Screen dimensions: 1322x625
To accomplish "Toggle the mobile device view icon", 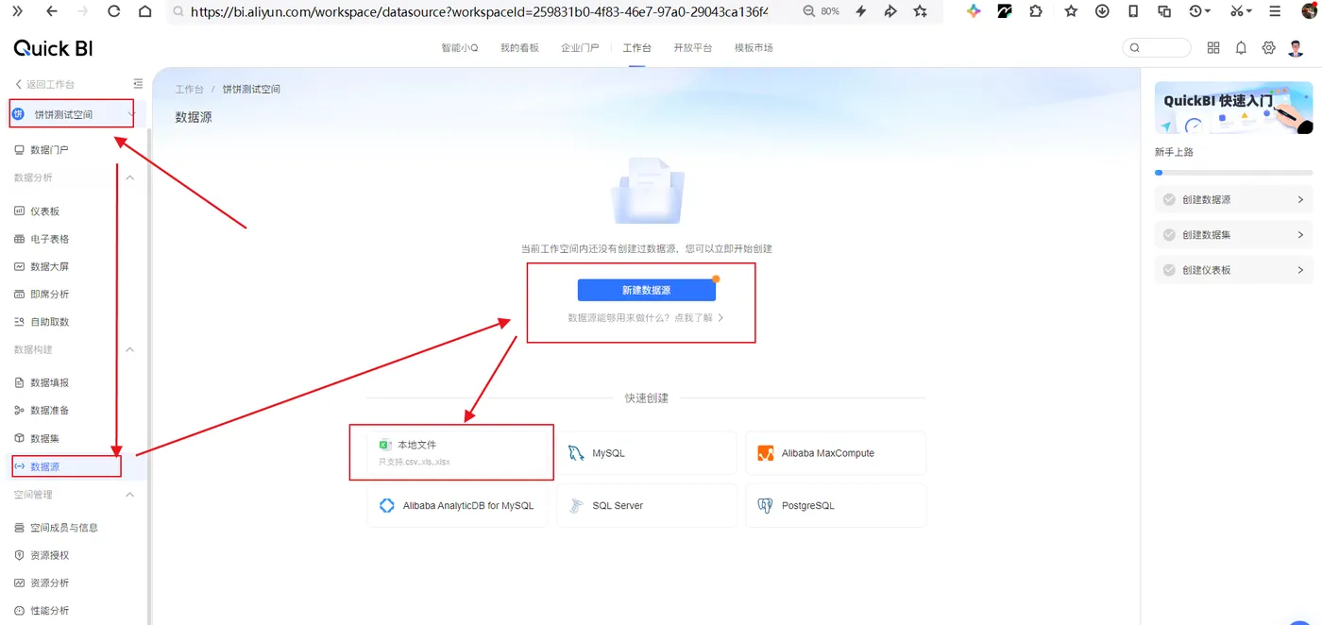I will [x=1134, y=11].
